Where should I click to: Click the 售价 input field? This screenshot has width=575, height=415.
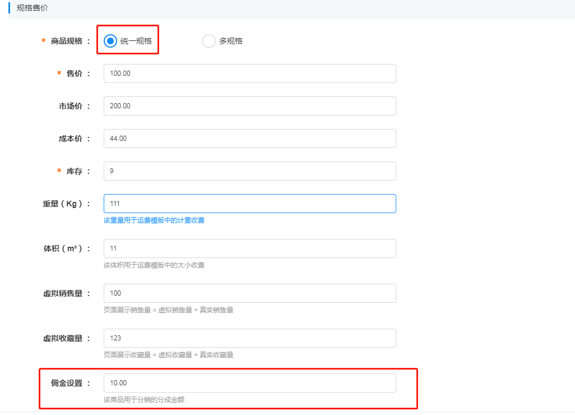249,73
